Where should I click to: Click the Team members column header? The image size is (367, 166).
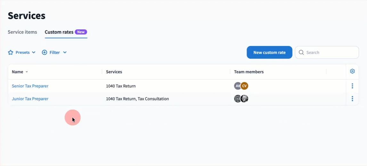(249, 72)
